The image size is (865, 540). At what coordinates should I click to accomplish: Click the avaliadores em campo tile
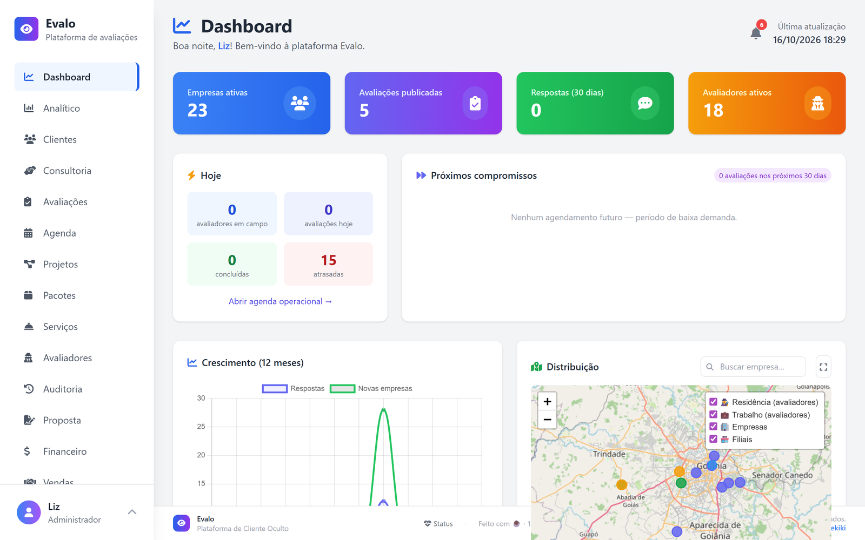coord(232,213)
